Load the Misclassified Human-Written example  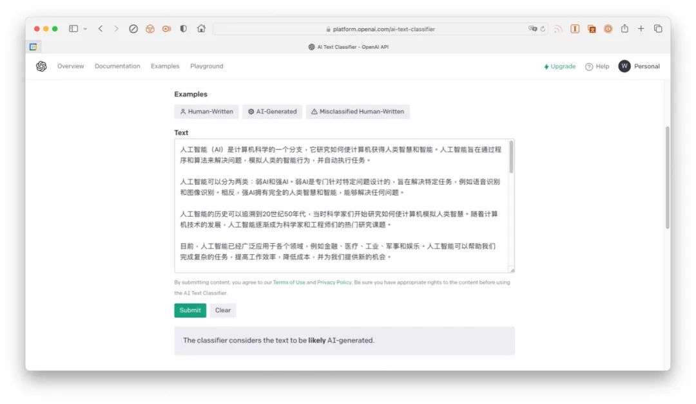[357, 111]
